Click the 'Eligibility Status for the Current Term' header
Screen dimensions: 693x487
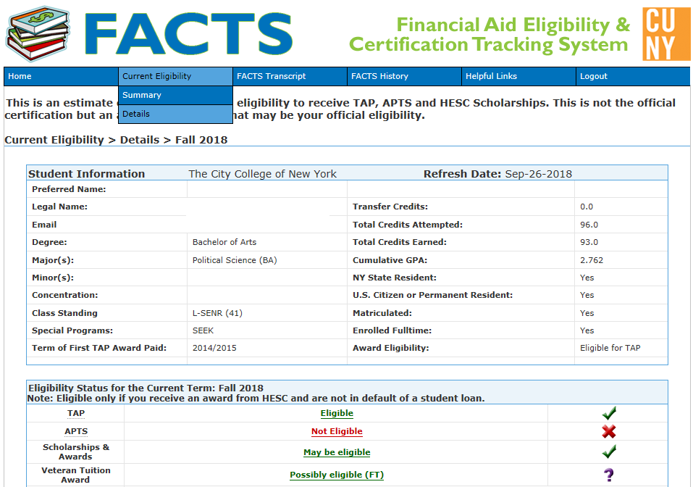[x=146, y=388]
